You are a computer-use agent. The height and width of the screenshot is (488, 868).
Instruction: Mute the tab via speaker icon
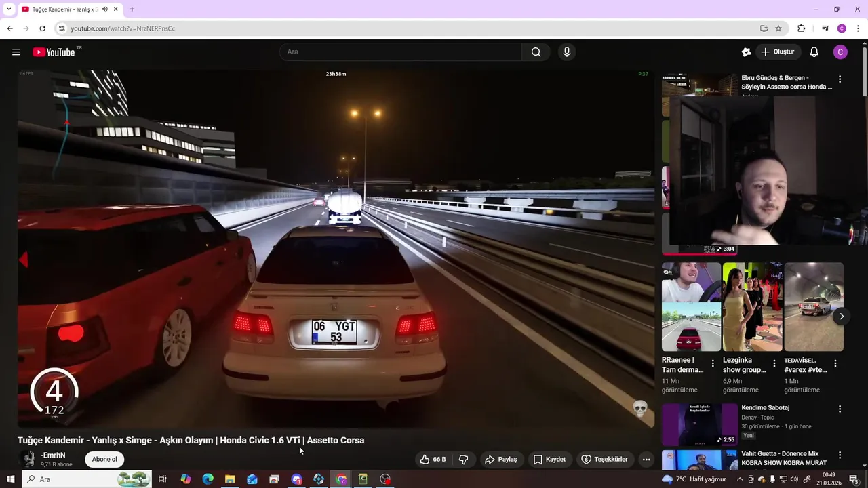point(104,9)
